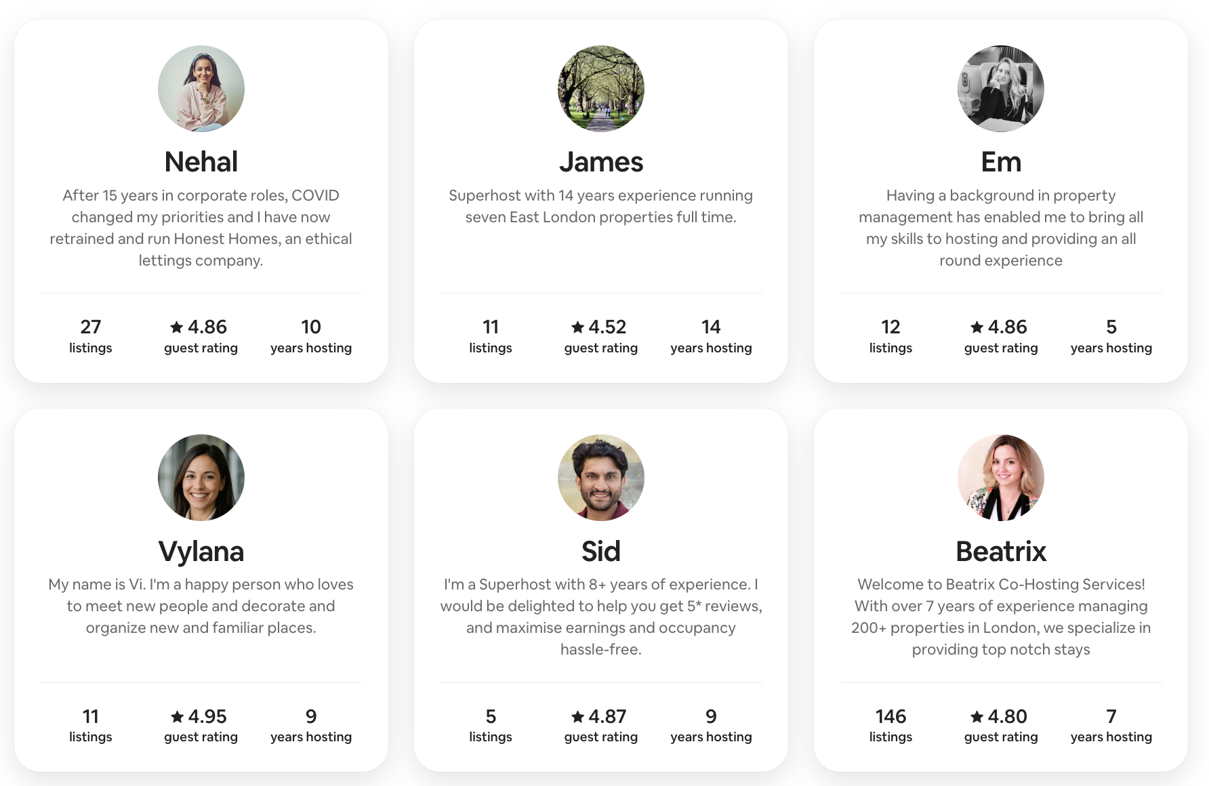The width and height of the screenshot is (1209, 786).
Task: Click the star icon beside Nehal's 4.86 rating
Action: [x=177, y=327]
